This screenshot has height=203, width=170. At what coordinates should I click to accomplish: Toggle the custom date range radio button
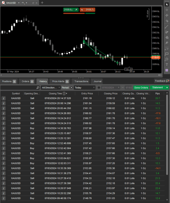99,88
